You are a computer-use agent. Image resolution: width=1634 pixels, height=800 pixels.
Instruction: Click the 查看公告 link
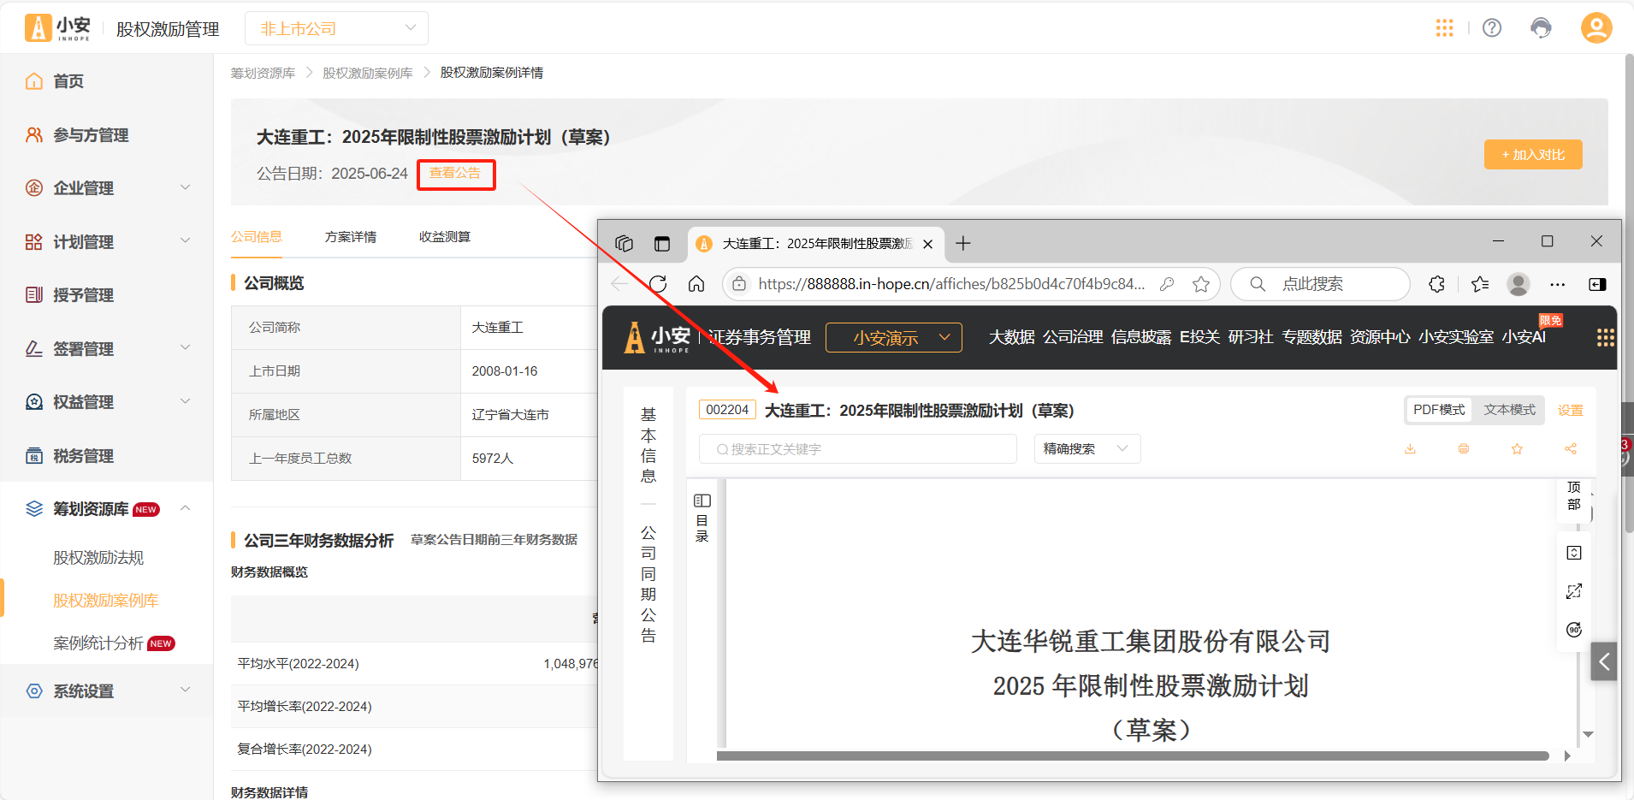[x=455, y=173]
